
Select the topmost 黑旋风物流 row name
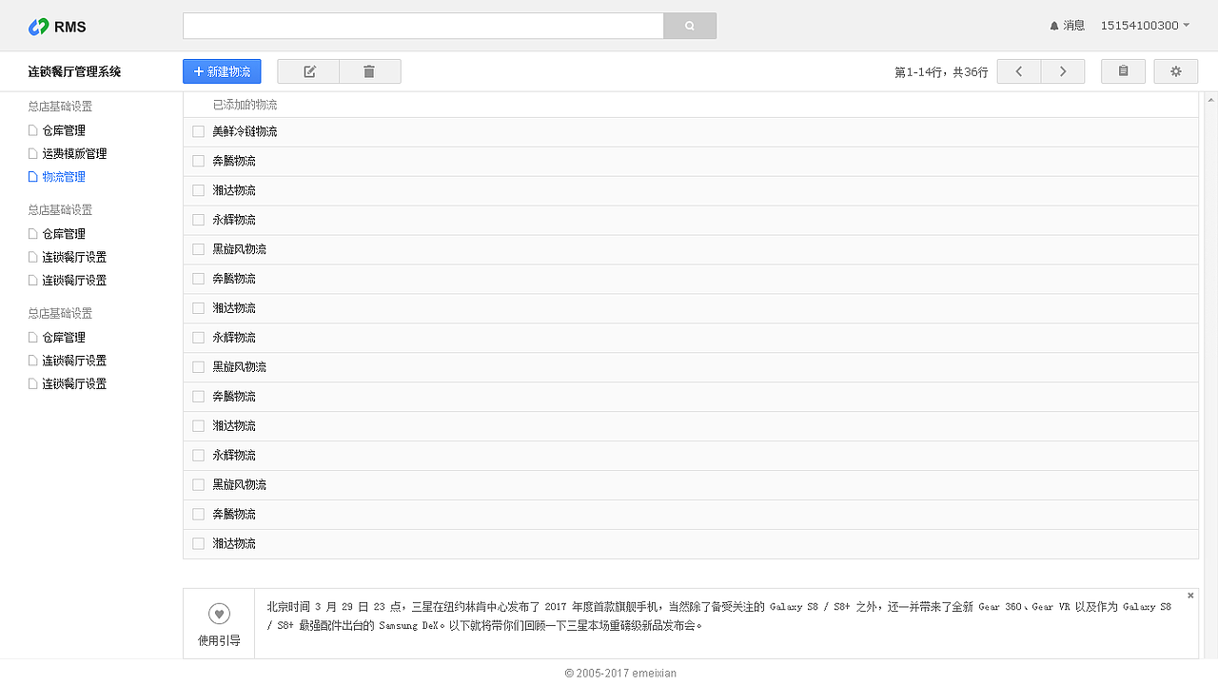tap(239, 249)
